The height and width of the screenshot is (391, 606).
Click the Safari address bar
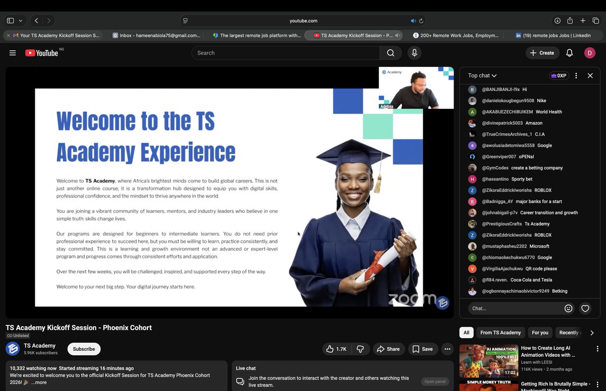303,21
